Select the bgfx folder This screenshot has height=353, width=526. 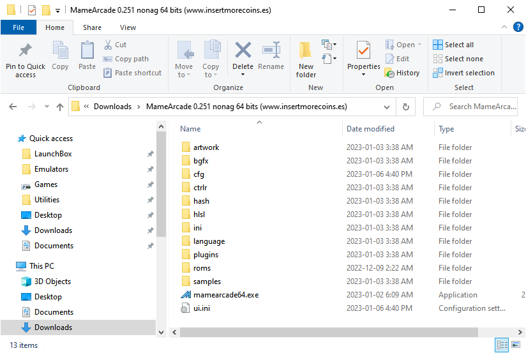pos(195,161)
